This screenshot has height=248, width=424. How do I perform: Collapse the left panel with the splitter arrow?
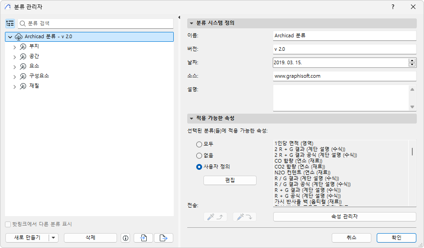click(x=179, y=17)
